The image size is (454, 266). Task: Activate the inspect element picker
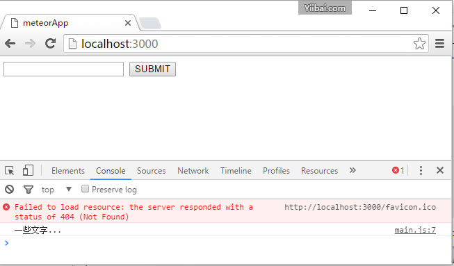(x=10, y=171)
